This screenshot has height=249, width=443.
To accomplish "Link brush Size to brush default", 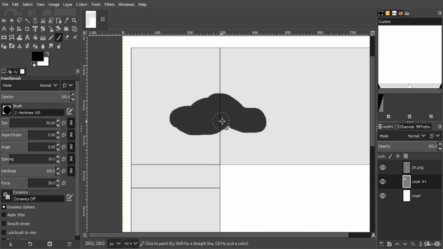I will pos(71,123).
